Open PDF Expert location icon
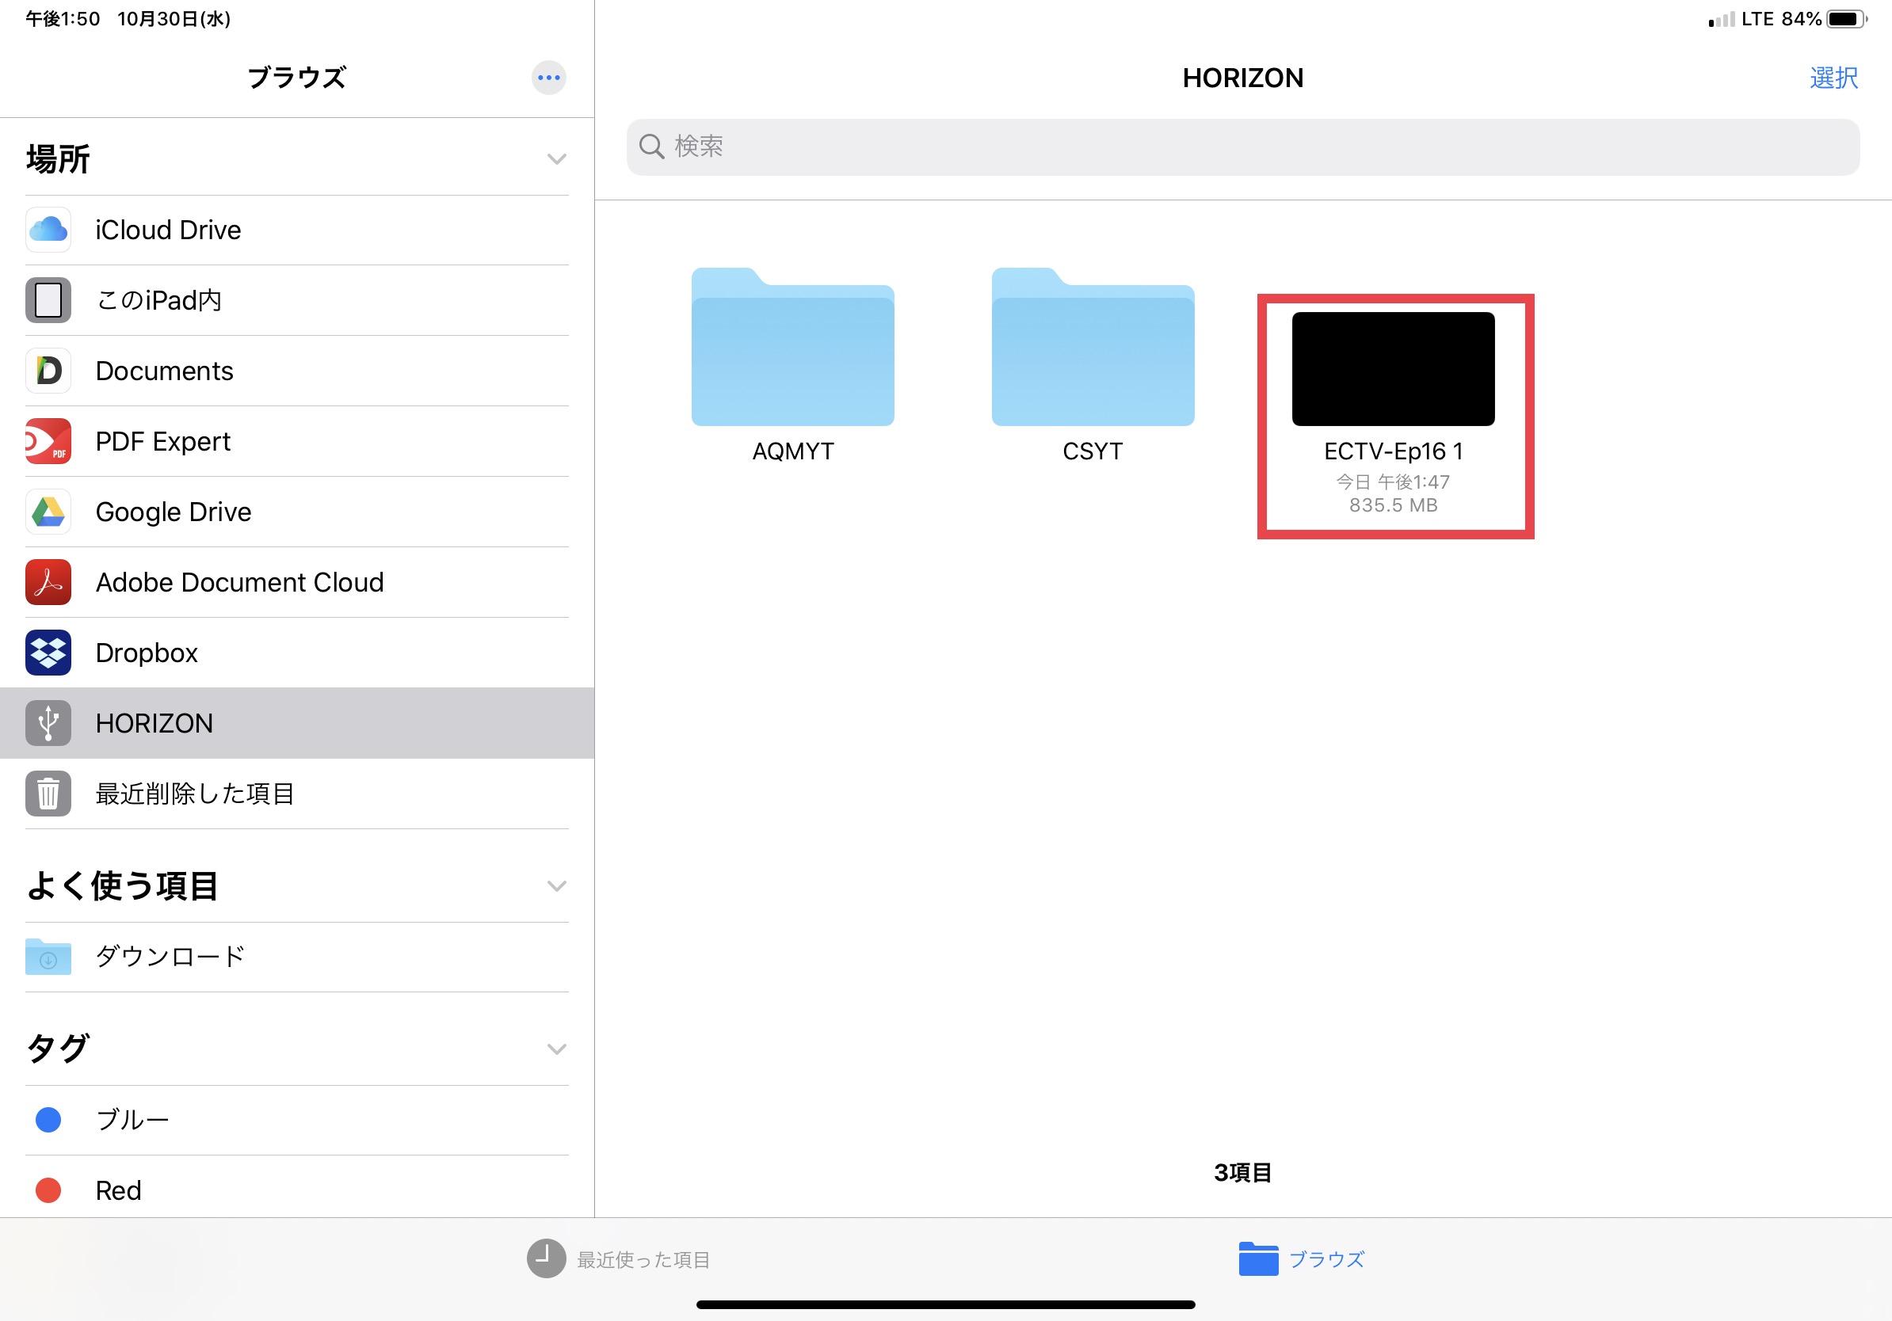 click(x=48, y=441)
